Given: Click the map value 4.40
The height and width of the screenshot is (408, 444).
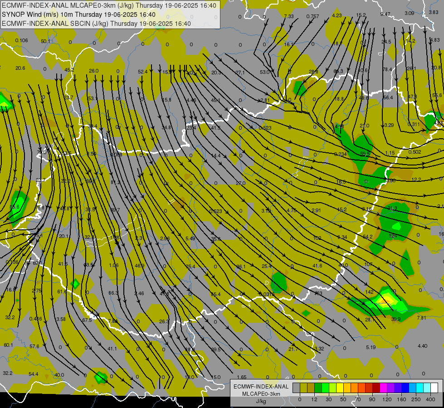Looking at the screenshot, I should coord(423,346).
